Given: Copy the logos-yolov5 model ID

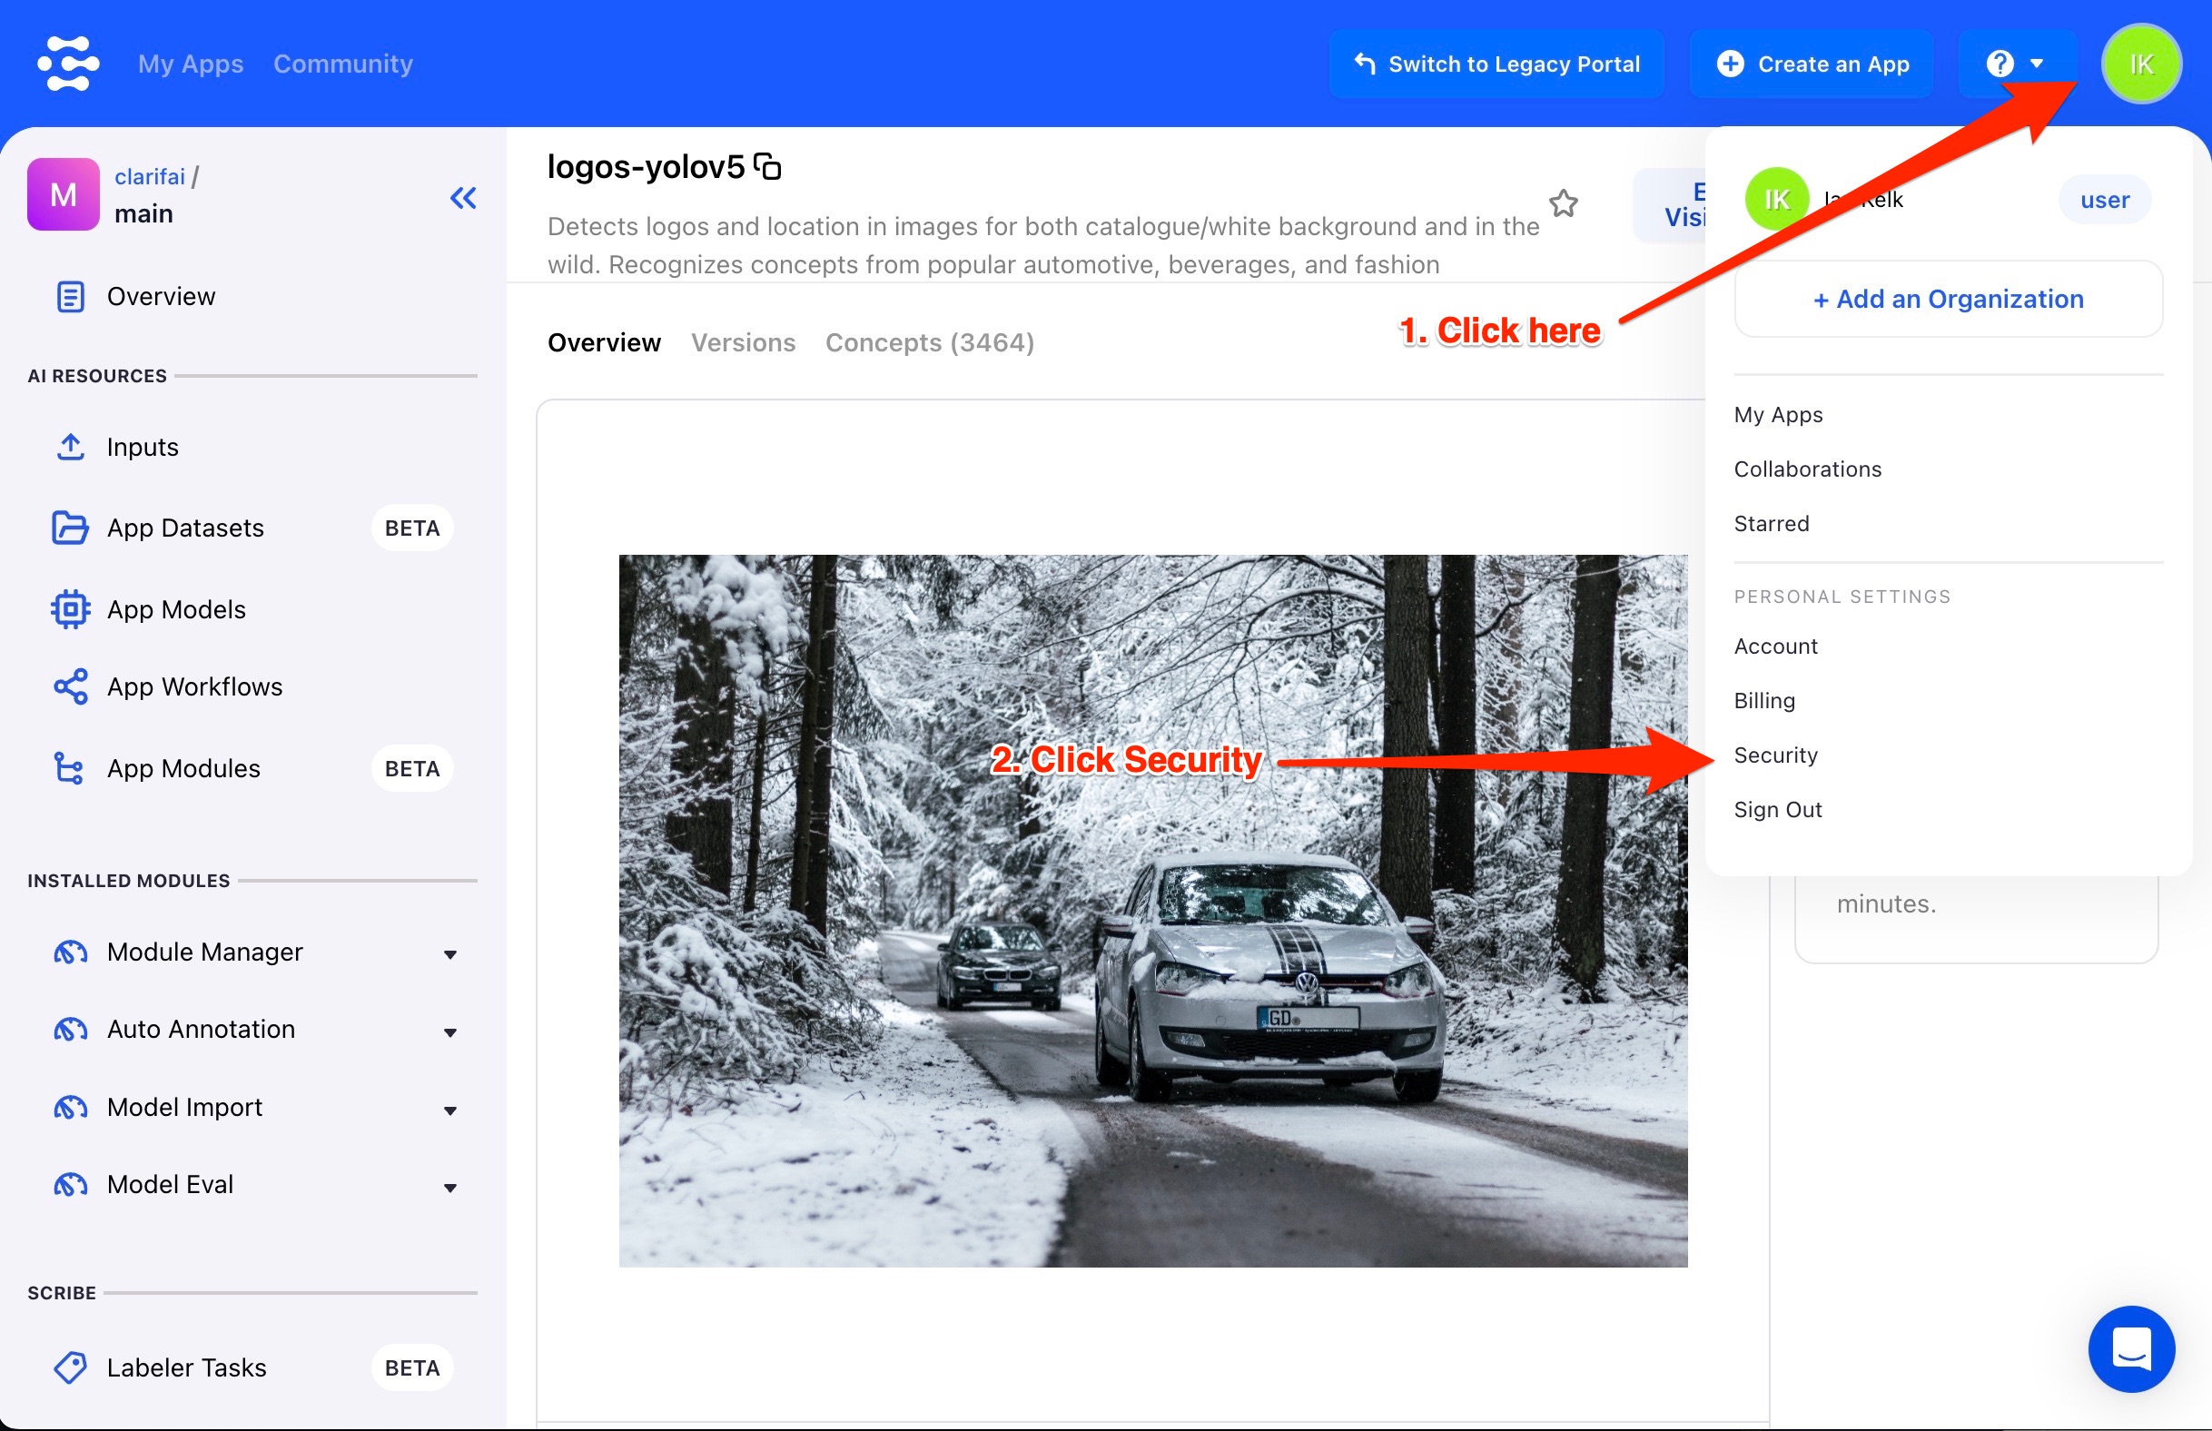Looking at the screenshot, I should click(767, 167).
